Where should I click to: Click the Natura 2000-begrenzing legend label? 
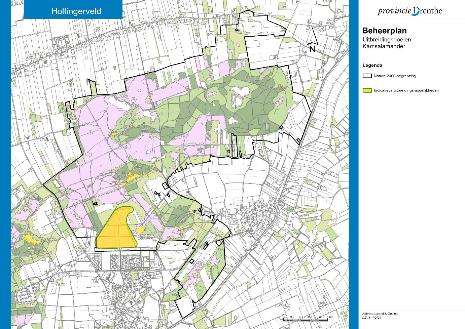pyautogui.click(x=395, y=76)
